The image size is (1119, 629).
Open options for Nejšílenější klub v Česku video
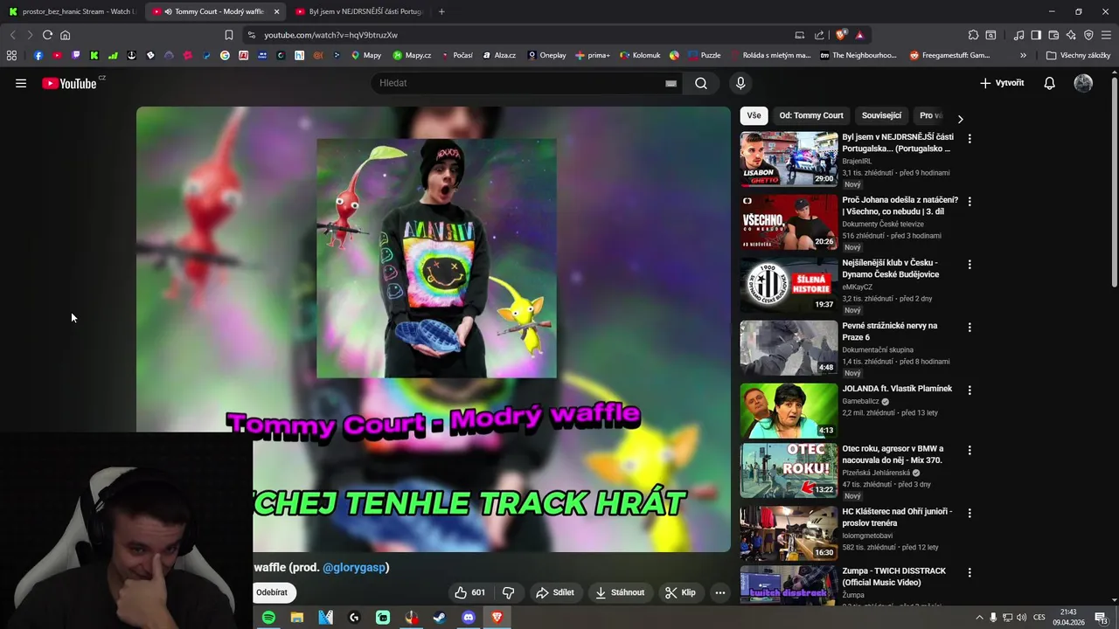click(969, 264)
